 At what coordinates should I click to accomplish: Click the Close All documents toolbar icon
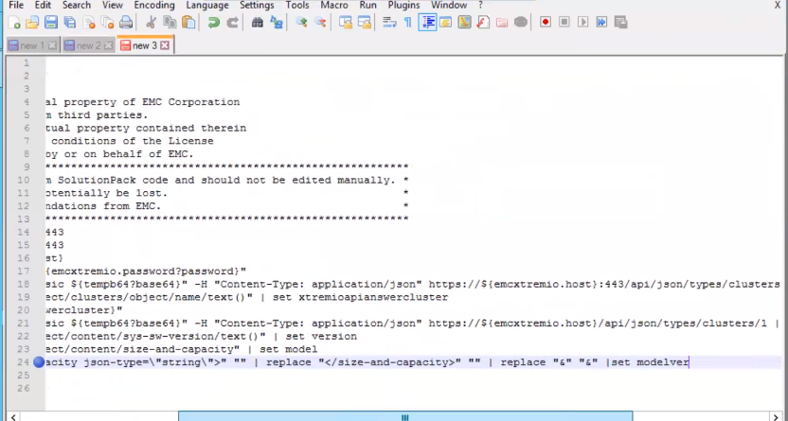point(108,23)
